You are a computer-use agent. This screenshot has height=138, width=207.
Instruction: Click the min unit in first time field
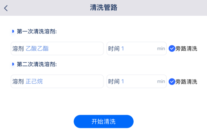click(161, 49)
